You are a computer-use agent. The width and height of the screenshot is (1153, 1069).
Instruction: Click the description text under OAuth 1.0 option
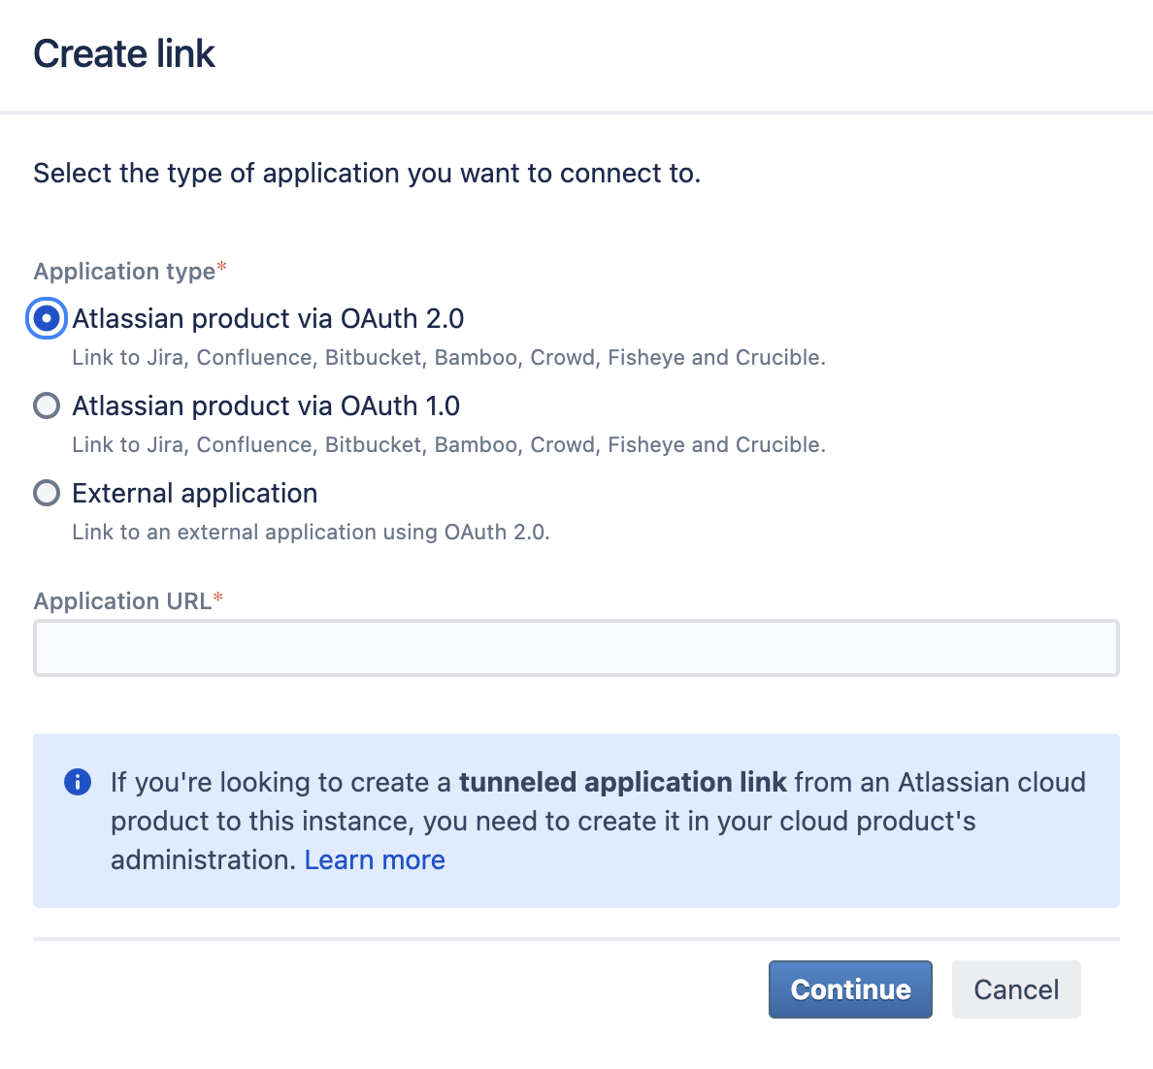click(x=448, y=444)
